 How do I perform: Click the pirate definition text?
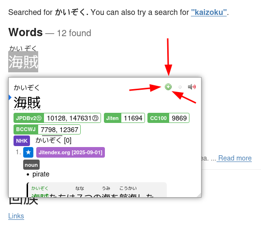click(x=41, y=174)
